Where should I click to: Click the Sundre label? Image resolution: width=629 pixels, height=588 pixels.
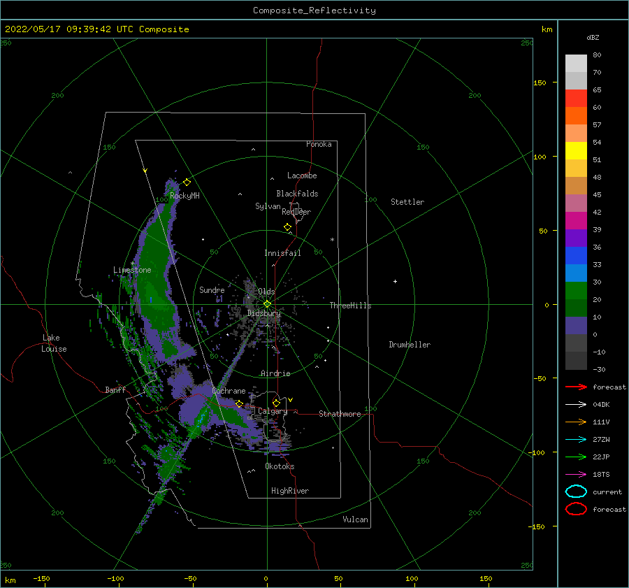(212, 289)
